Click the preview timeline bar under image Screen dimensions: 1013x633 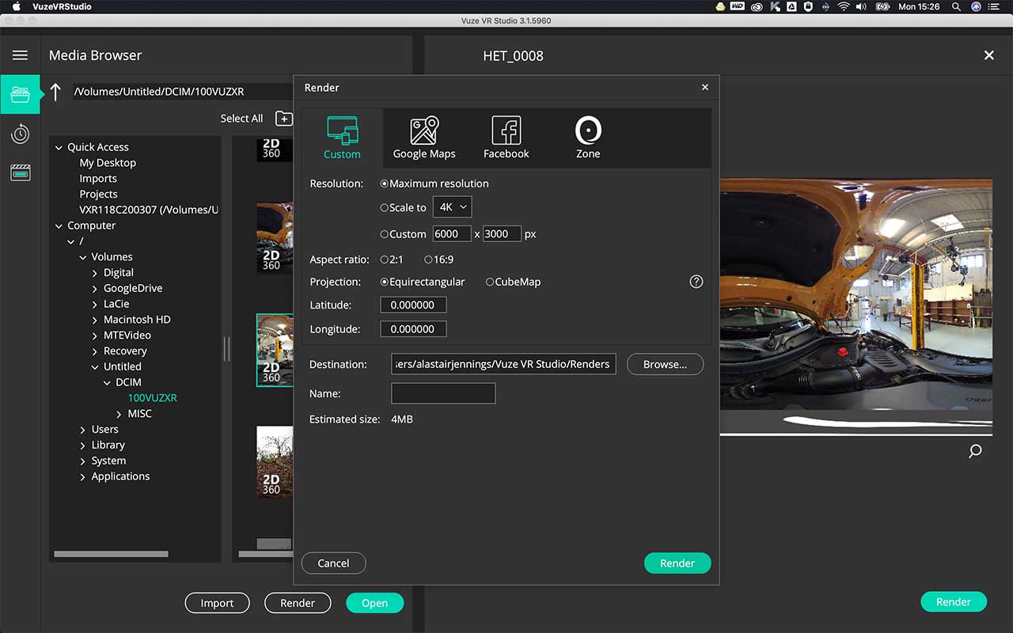coord(856,434)
